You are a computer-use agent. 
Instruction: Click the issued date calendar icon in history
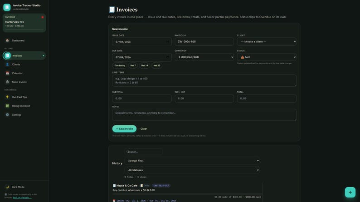(114, 201)
